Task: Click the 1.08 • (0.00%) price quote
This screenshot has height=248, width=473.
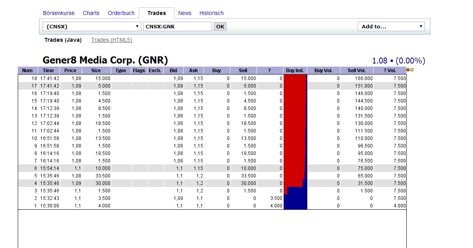Action: tap(398, 61)
